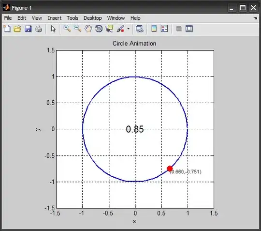
Task: Print the figure via printer icon
Action: point(39,29)
